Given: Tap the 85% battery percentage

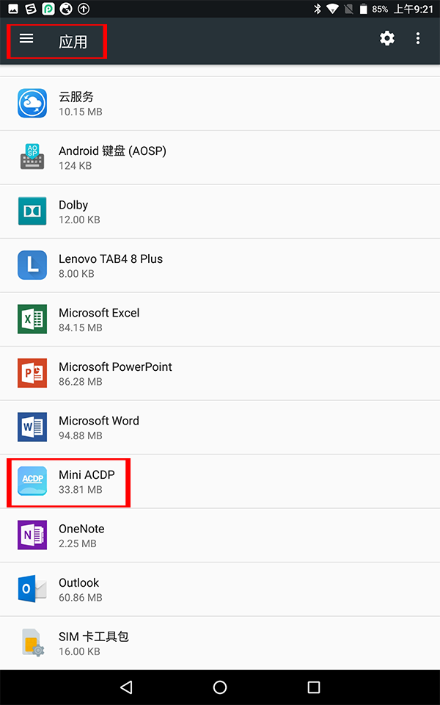Looking at the screenshot, I should click(380, 9).
